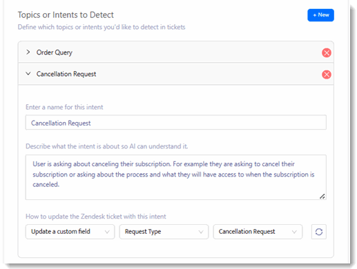Click the 'Define which topics or intents' subtitle
The height and width of the screenshot is (269, 357).
pyautogui.click(x=102, y=27)
